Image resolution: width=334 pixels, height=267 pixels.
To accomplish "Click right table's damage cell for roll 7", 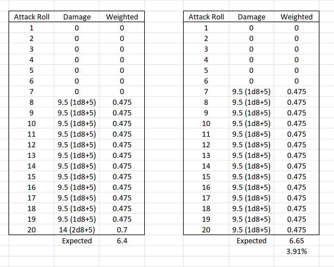I will coord(251,92).
